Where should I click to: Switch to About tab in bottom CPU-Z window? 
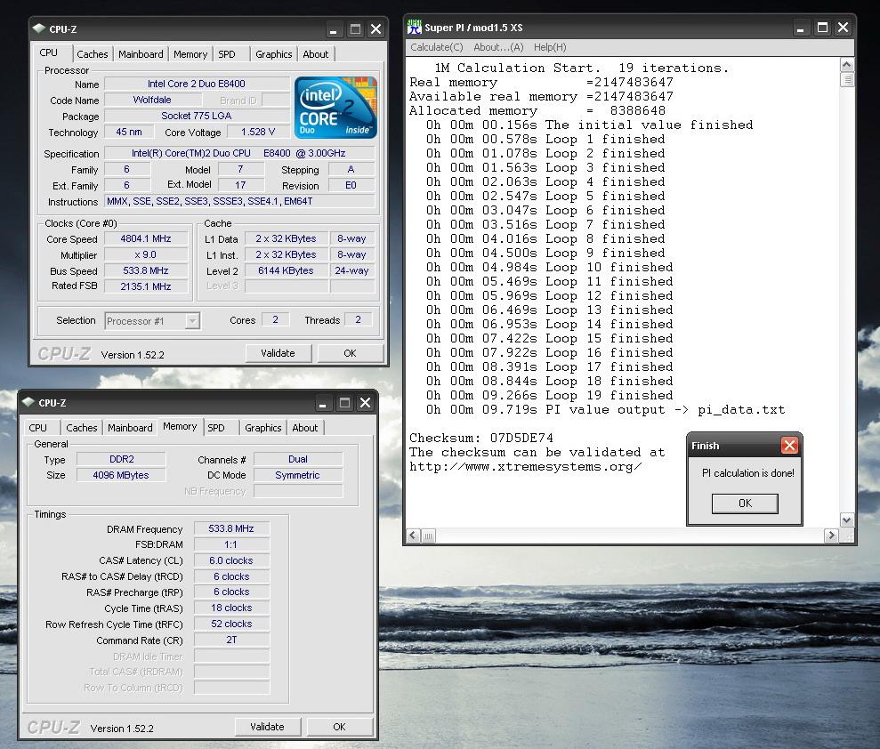coord(304,428)
